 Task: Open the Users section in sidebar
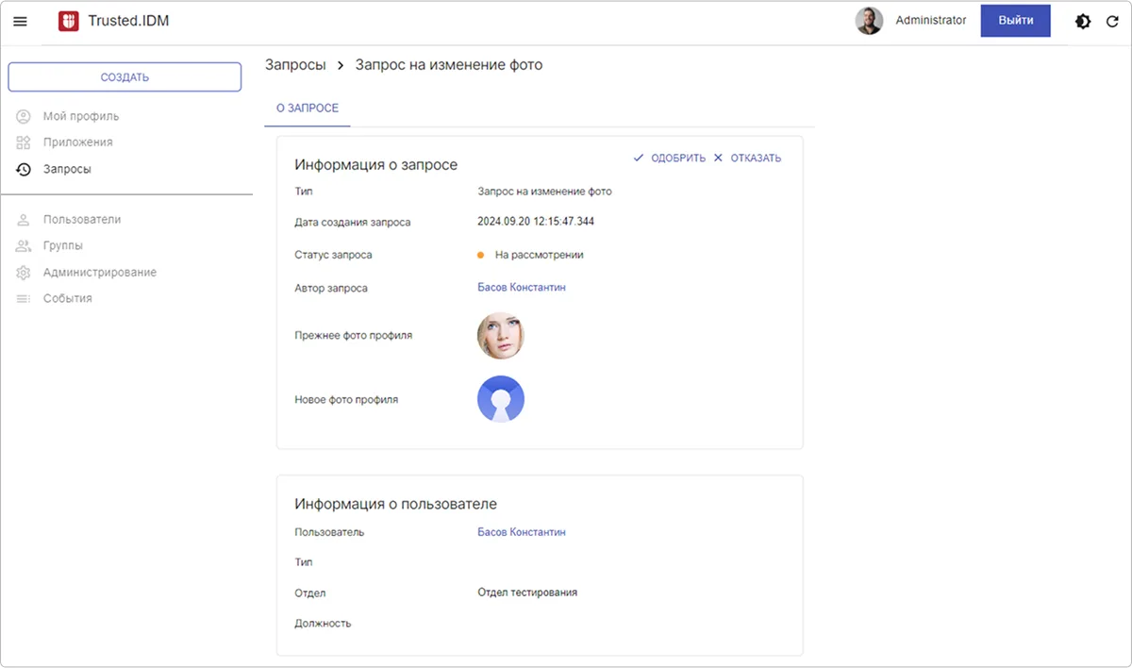point(81,219)
